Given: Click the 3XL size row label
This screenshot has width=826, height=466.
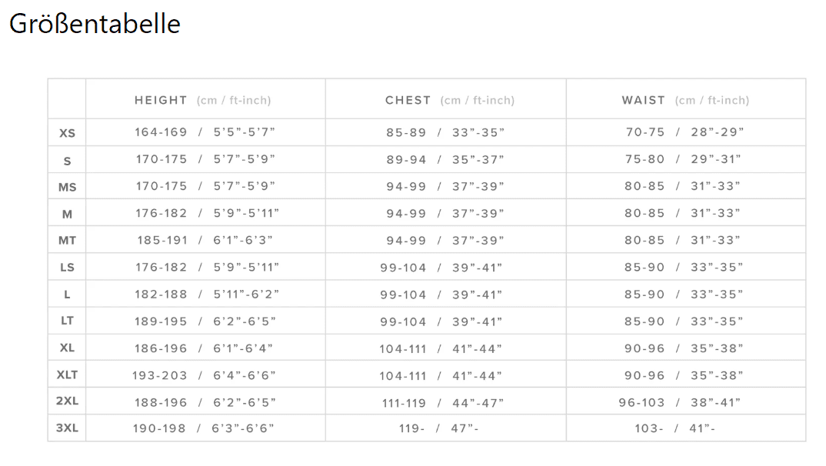Looking at the screenshot, I should (67, 428).
